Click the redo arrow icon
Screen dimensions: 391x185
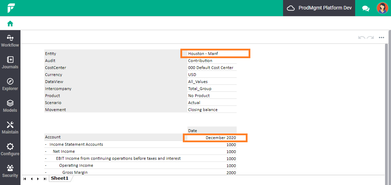(x=370, y=37)
